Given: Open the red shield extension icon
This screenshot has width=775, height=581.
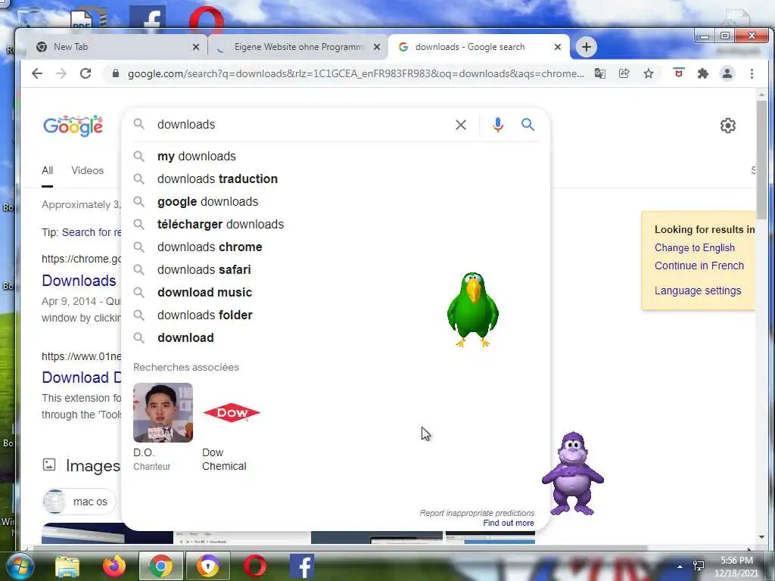Looking at the screenshot, I should pyautogui.click(x=679, y=73).
